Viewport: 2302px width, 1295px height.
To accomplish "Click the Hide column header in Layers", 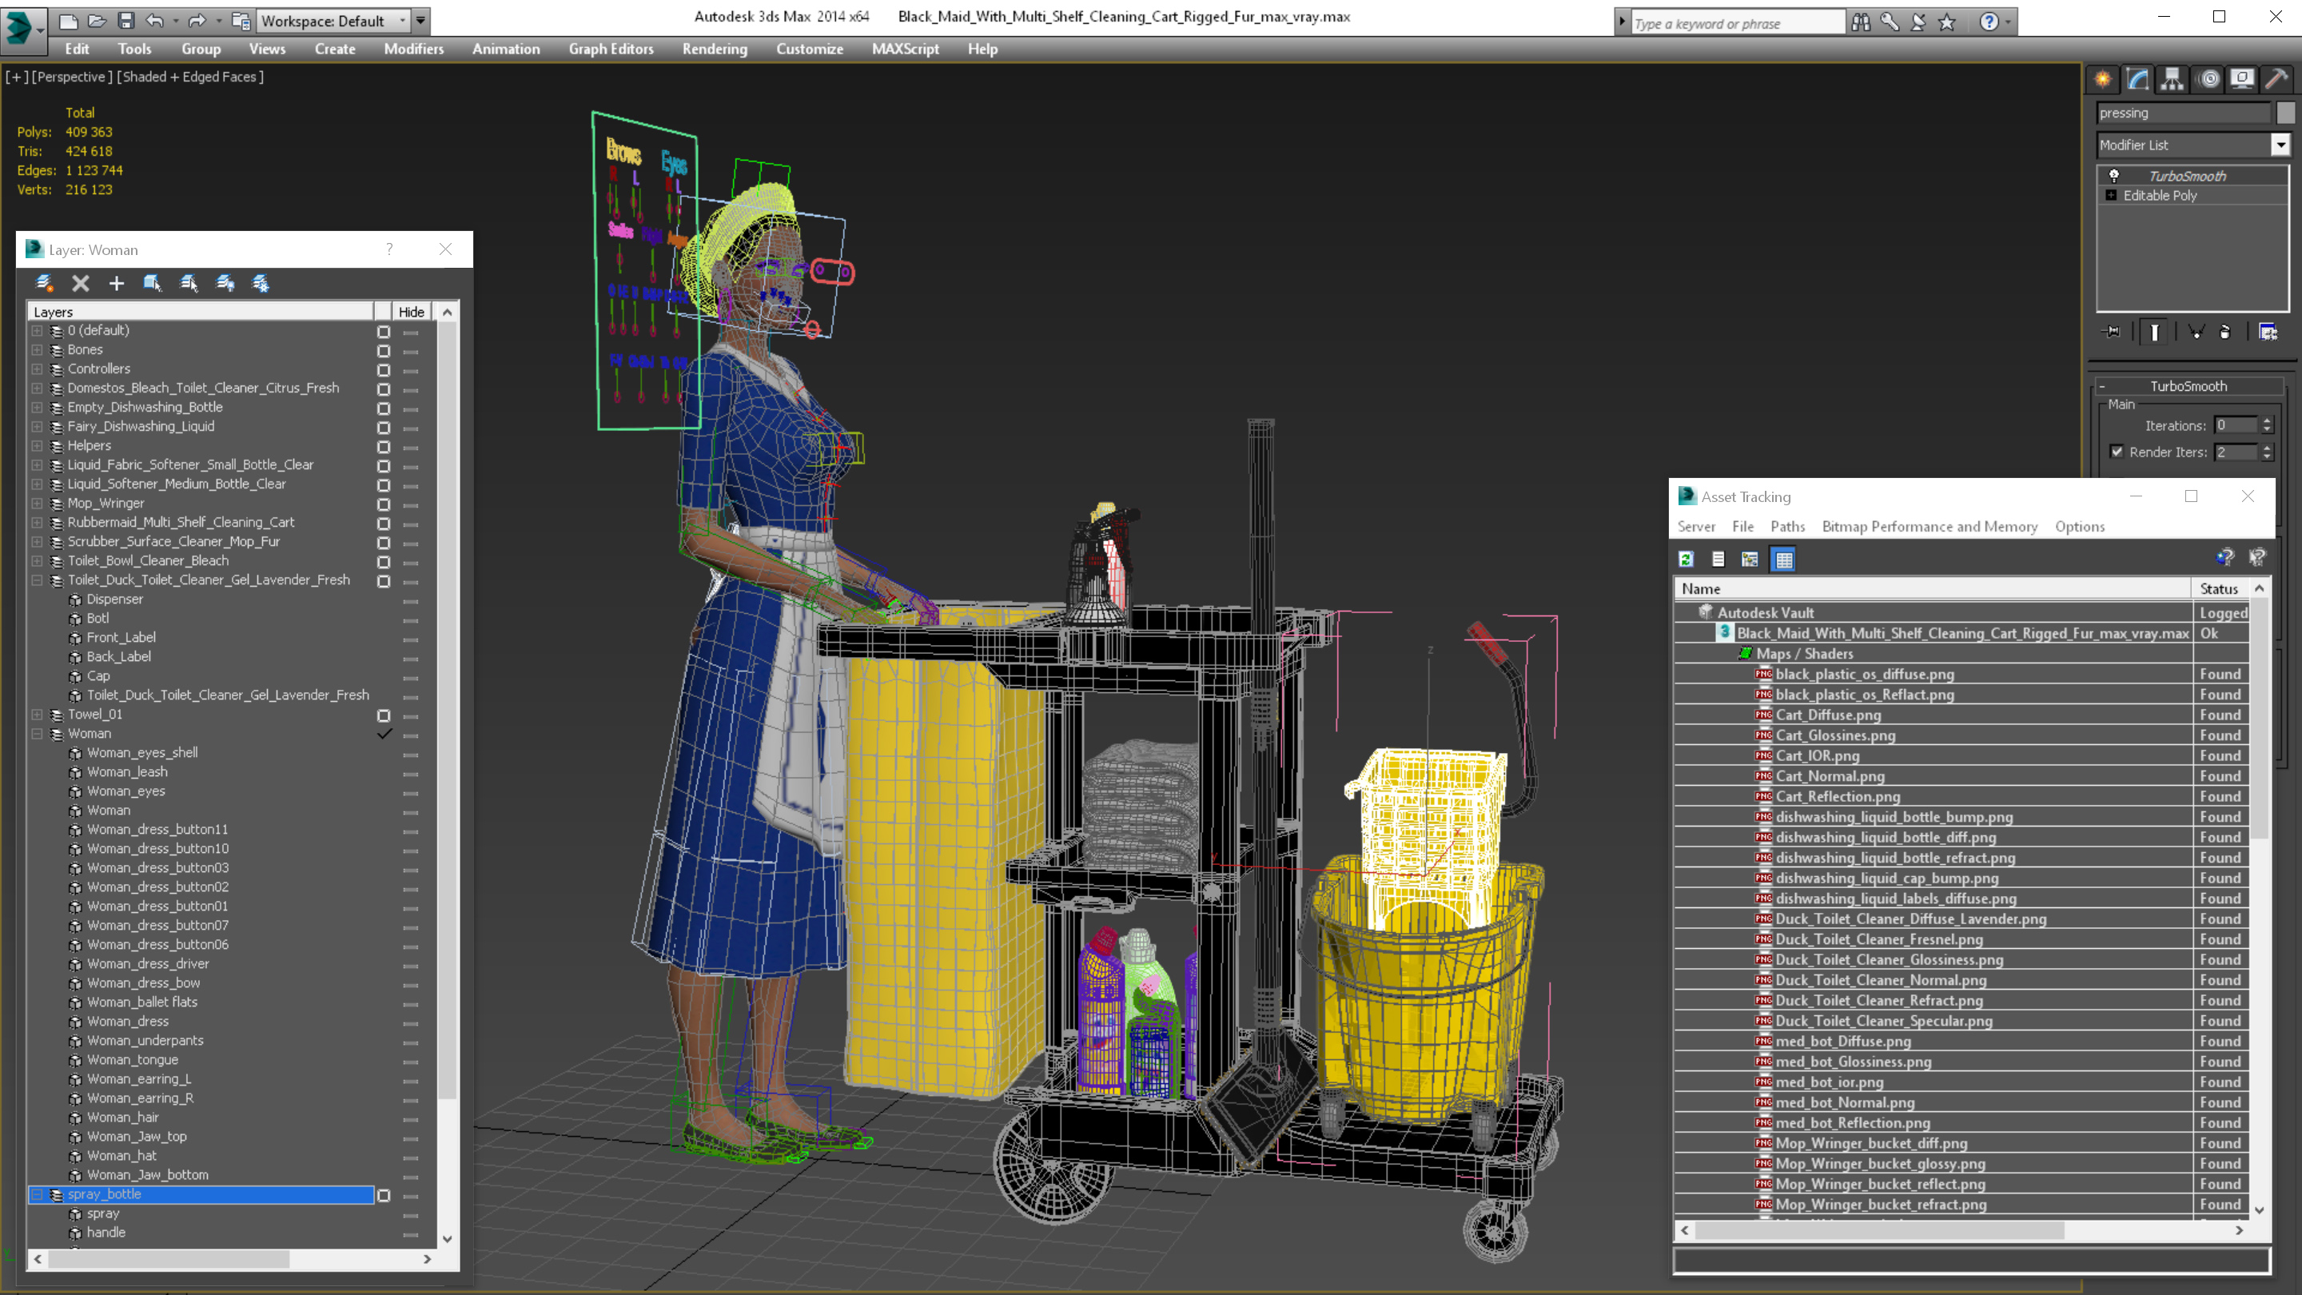I will point(411,312).
